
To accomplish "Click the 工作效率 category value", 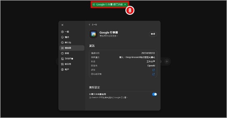I will (x=151, y=62).
